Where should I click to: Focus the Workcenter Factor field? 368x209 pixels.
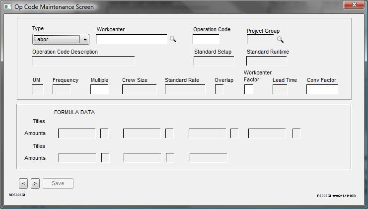point(249,89)
